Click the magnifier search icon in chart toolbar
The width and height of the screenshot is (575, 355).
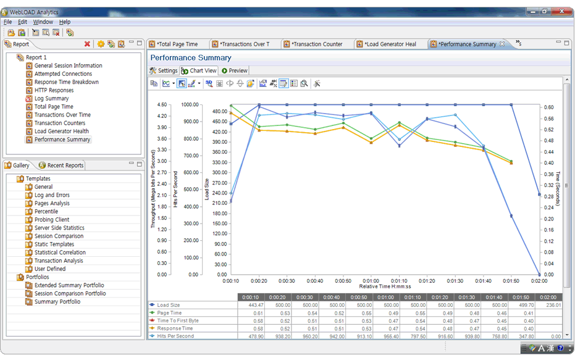(x=304, y=83)
